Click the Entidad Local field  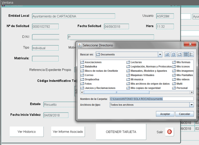tap(74, 16)
